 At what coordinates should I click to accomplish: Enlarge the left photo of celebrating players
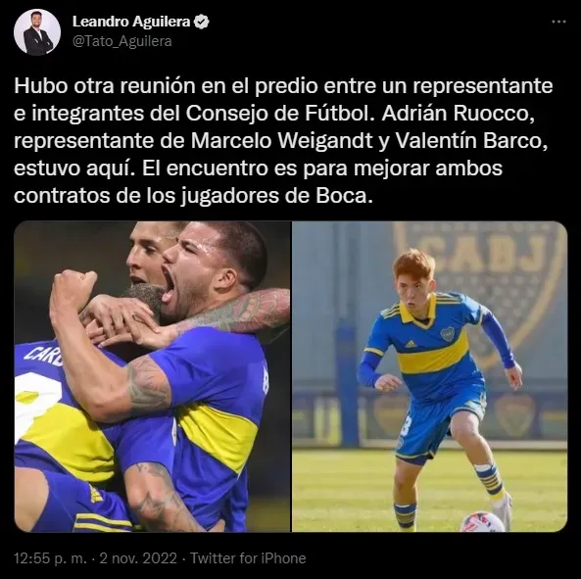coord(152,376)
